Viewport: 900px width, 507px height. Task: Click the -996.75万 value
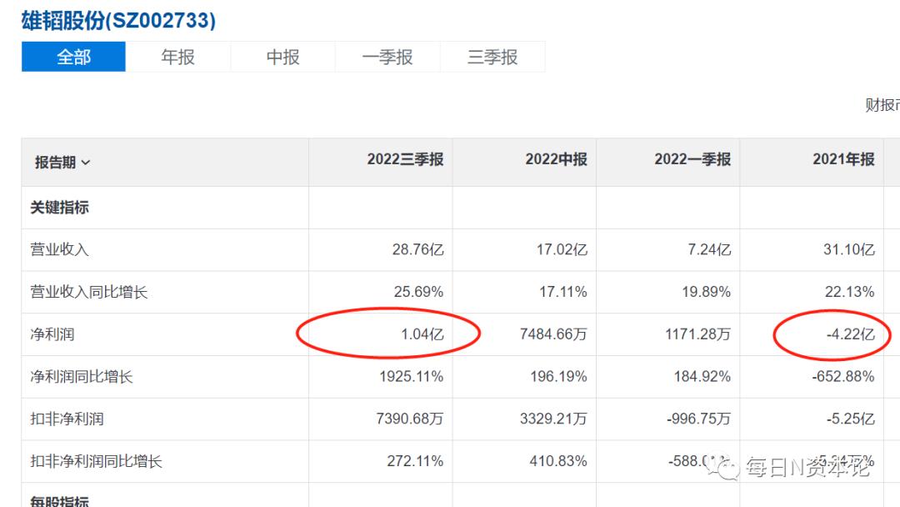coord(698,419)
